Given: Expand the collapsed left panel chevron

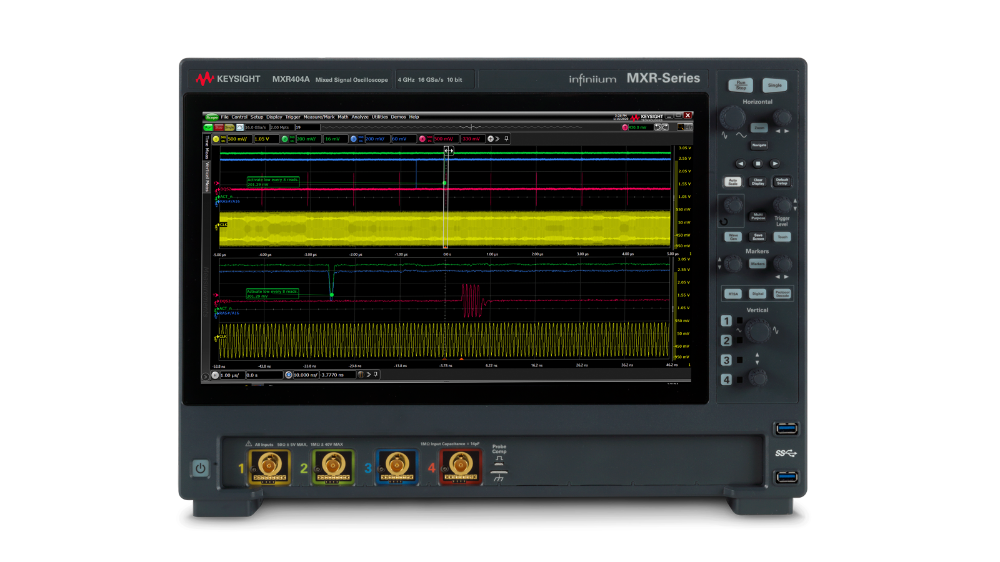Looking at the screenshot, I should point(205,375).
